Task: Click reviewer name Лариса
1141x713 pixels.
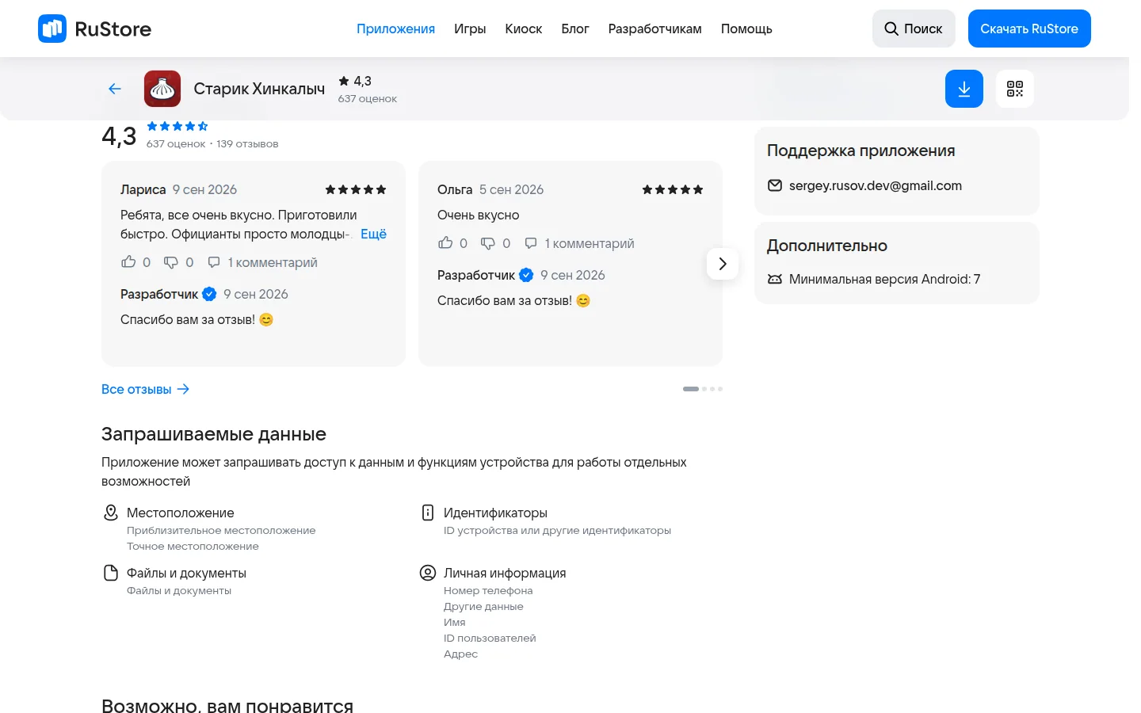Action: (143, 189)
